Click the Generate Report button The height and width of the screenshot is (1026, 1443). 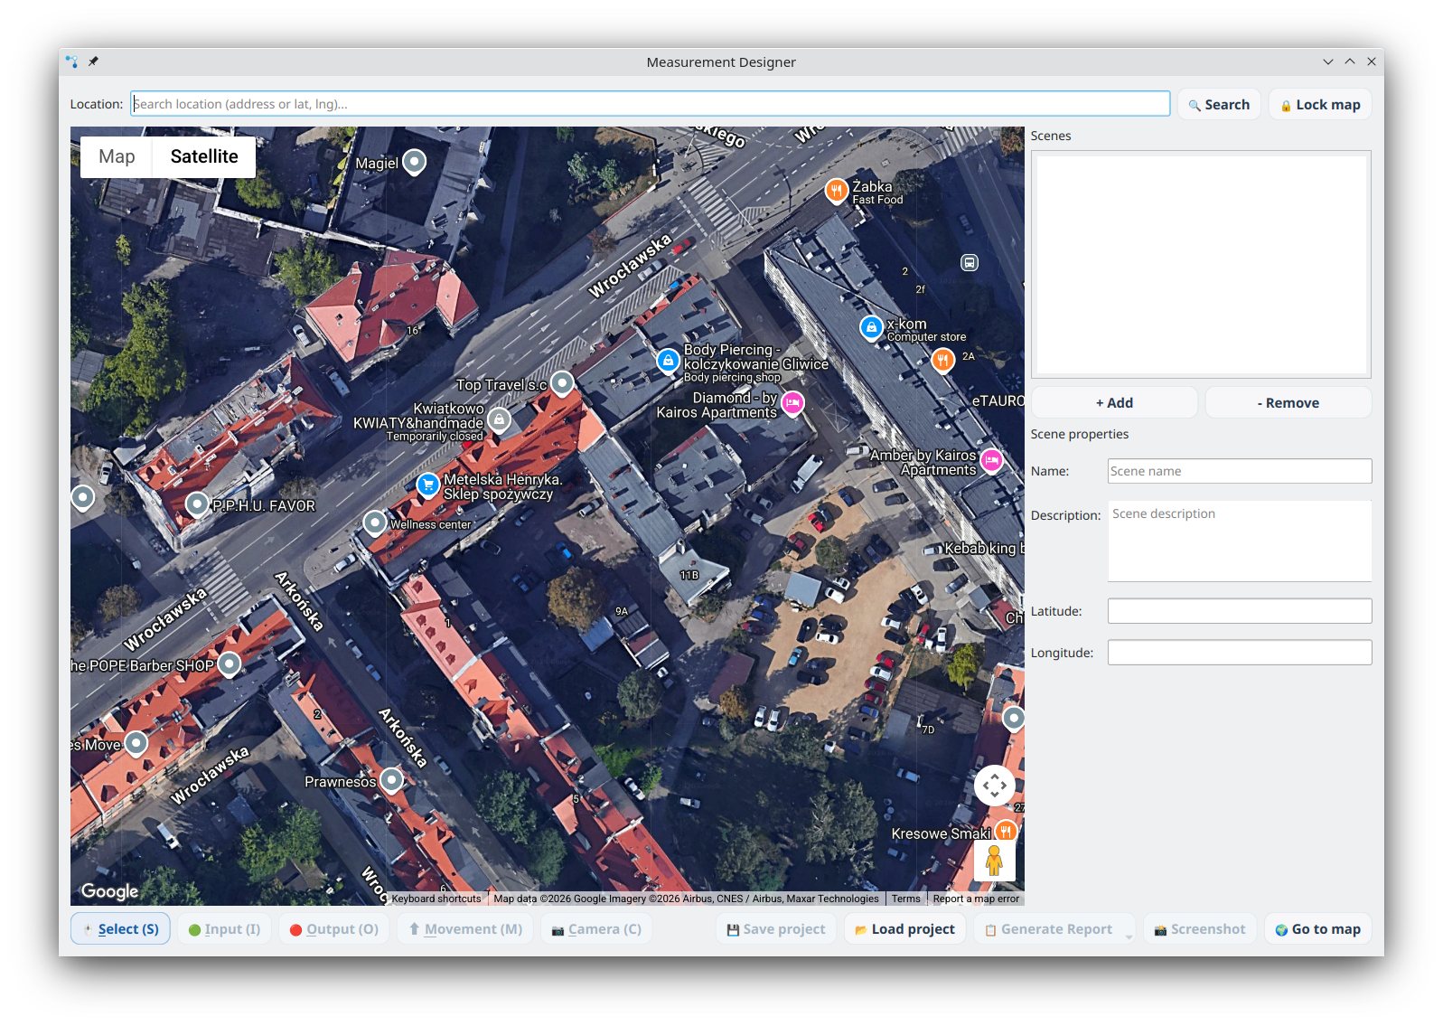click(1048, 928)
